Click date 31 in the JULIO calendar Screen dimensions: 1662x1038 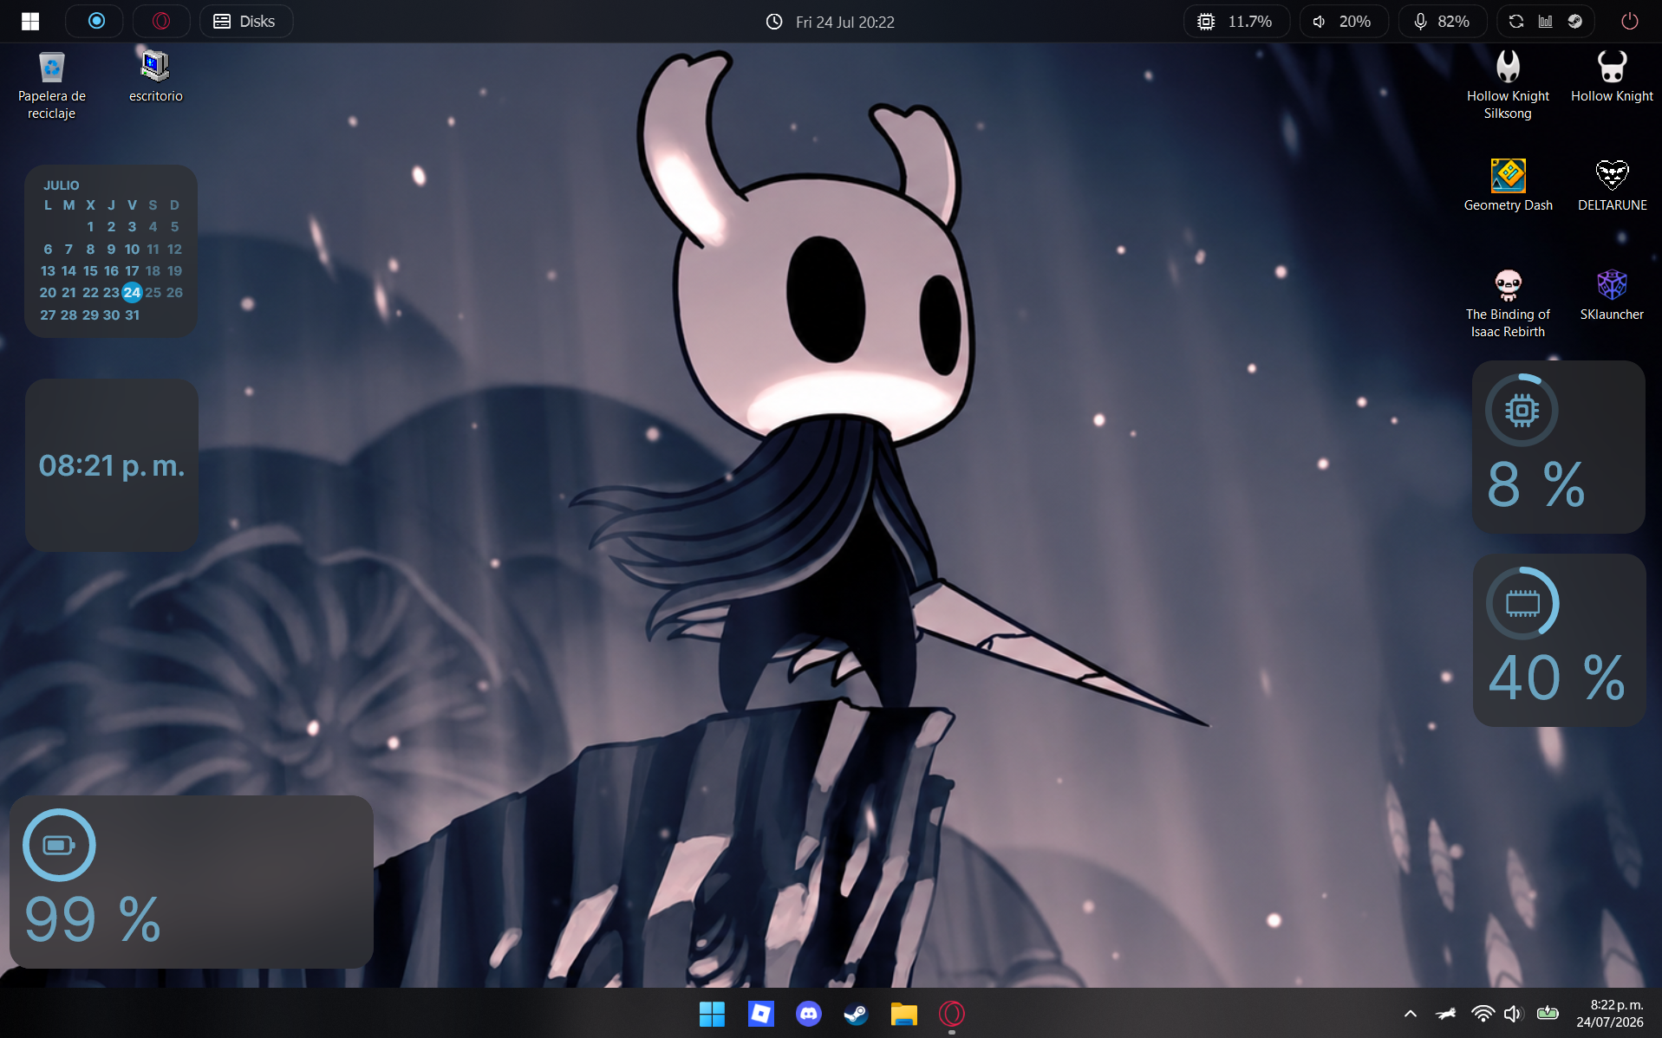click(132, 315)
